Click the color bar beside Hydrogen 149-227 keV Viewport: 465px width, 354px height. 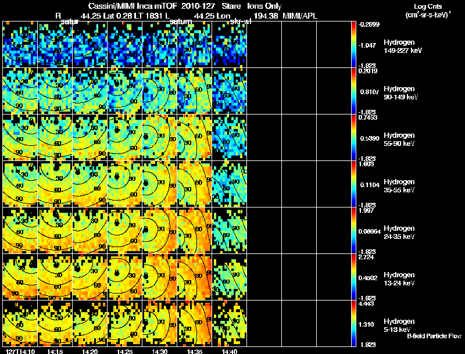[x=353, y=45]
